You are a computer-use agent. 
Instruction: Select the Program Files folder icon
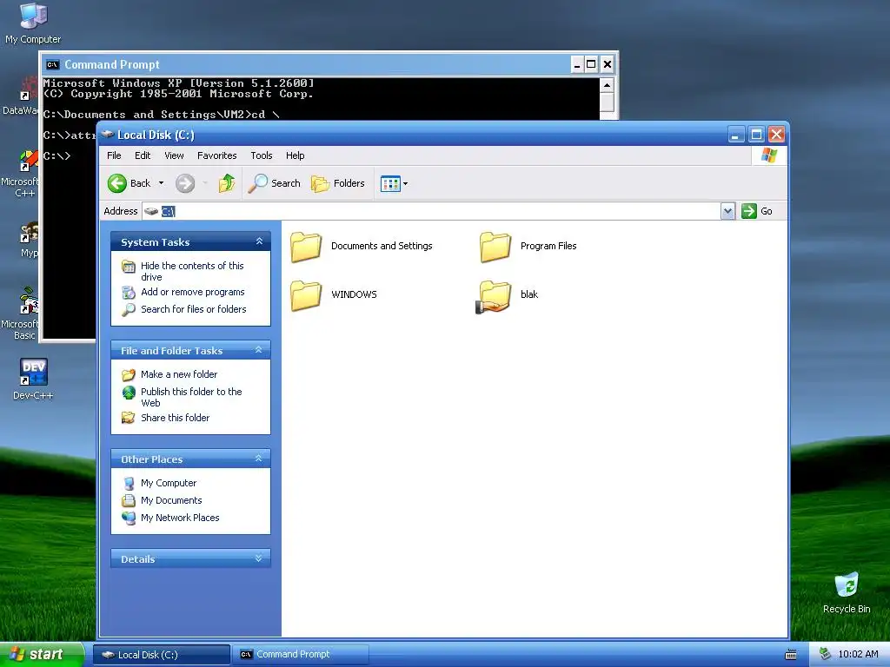coord(495,246)
